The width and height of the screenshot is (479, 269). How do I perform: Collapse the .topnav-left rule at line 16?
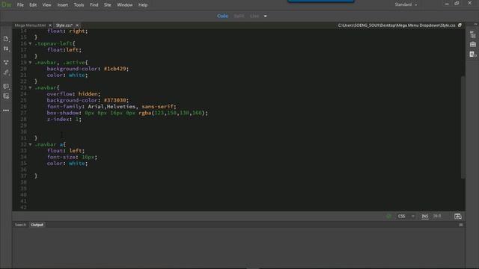tap(30, 43)
